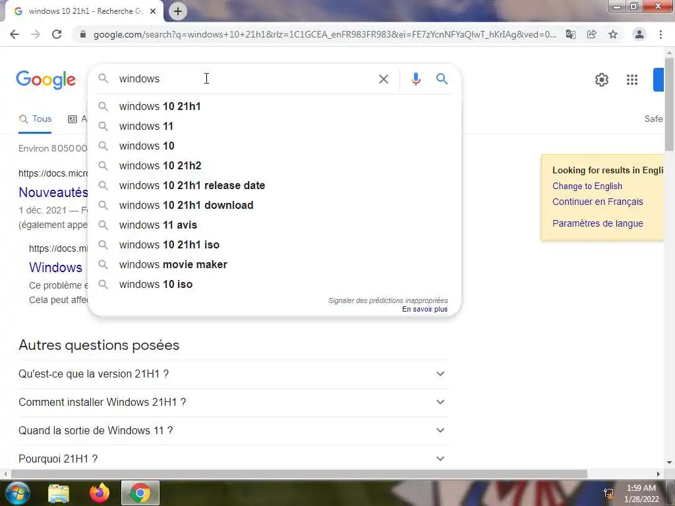Viewport: 675px width, 506px height.
Task: Click the taskbar clock showing 1:59 AM
Action: 641,493
